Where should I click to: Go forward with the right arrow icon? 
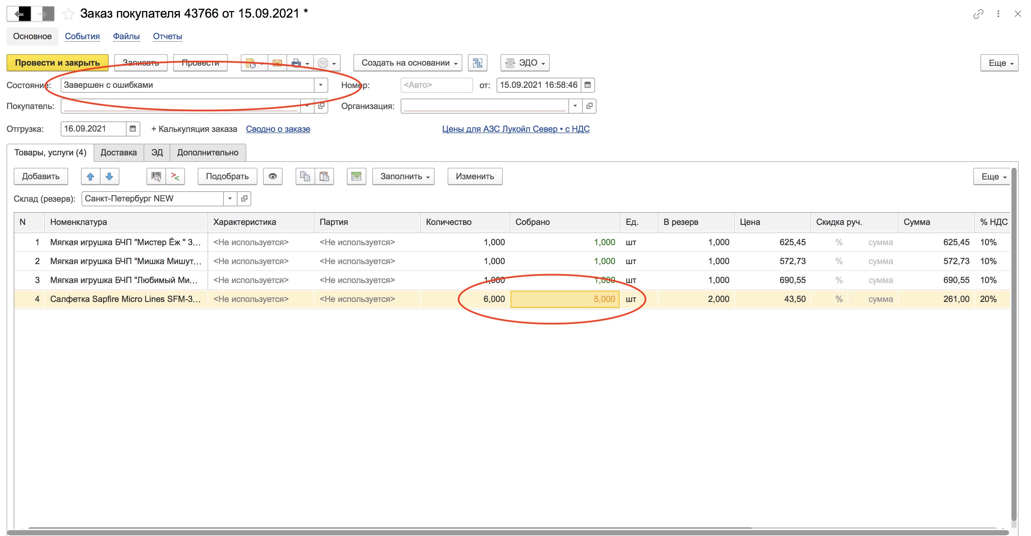point(43,14)
